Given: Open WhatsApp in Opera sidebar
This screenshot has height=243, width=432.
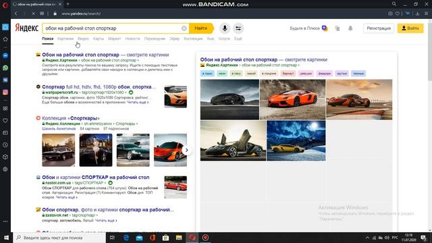Looking at the screenshot, I should pos(5,67).
